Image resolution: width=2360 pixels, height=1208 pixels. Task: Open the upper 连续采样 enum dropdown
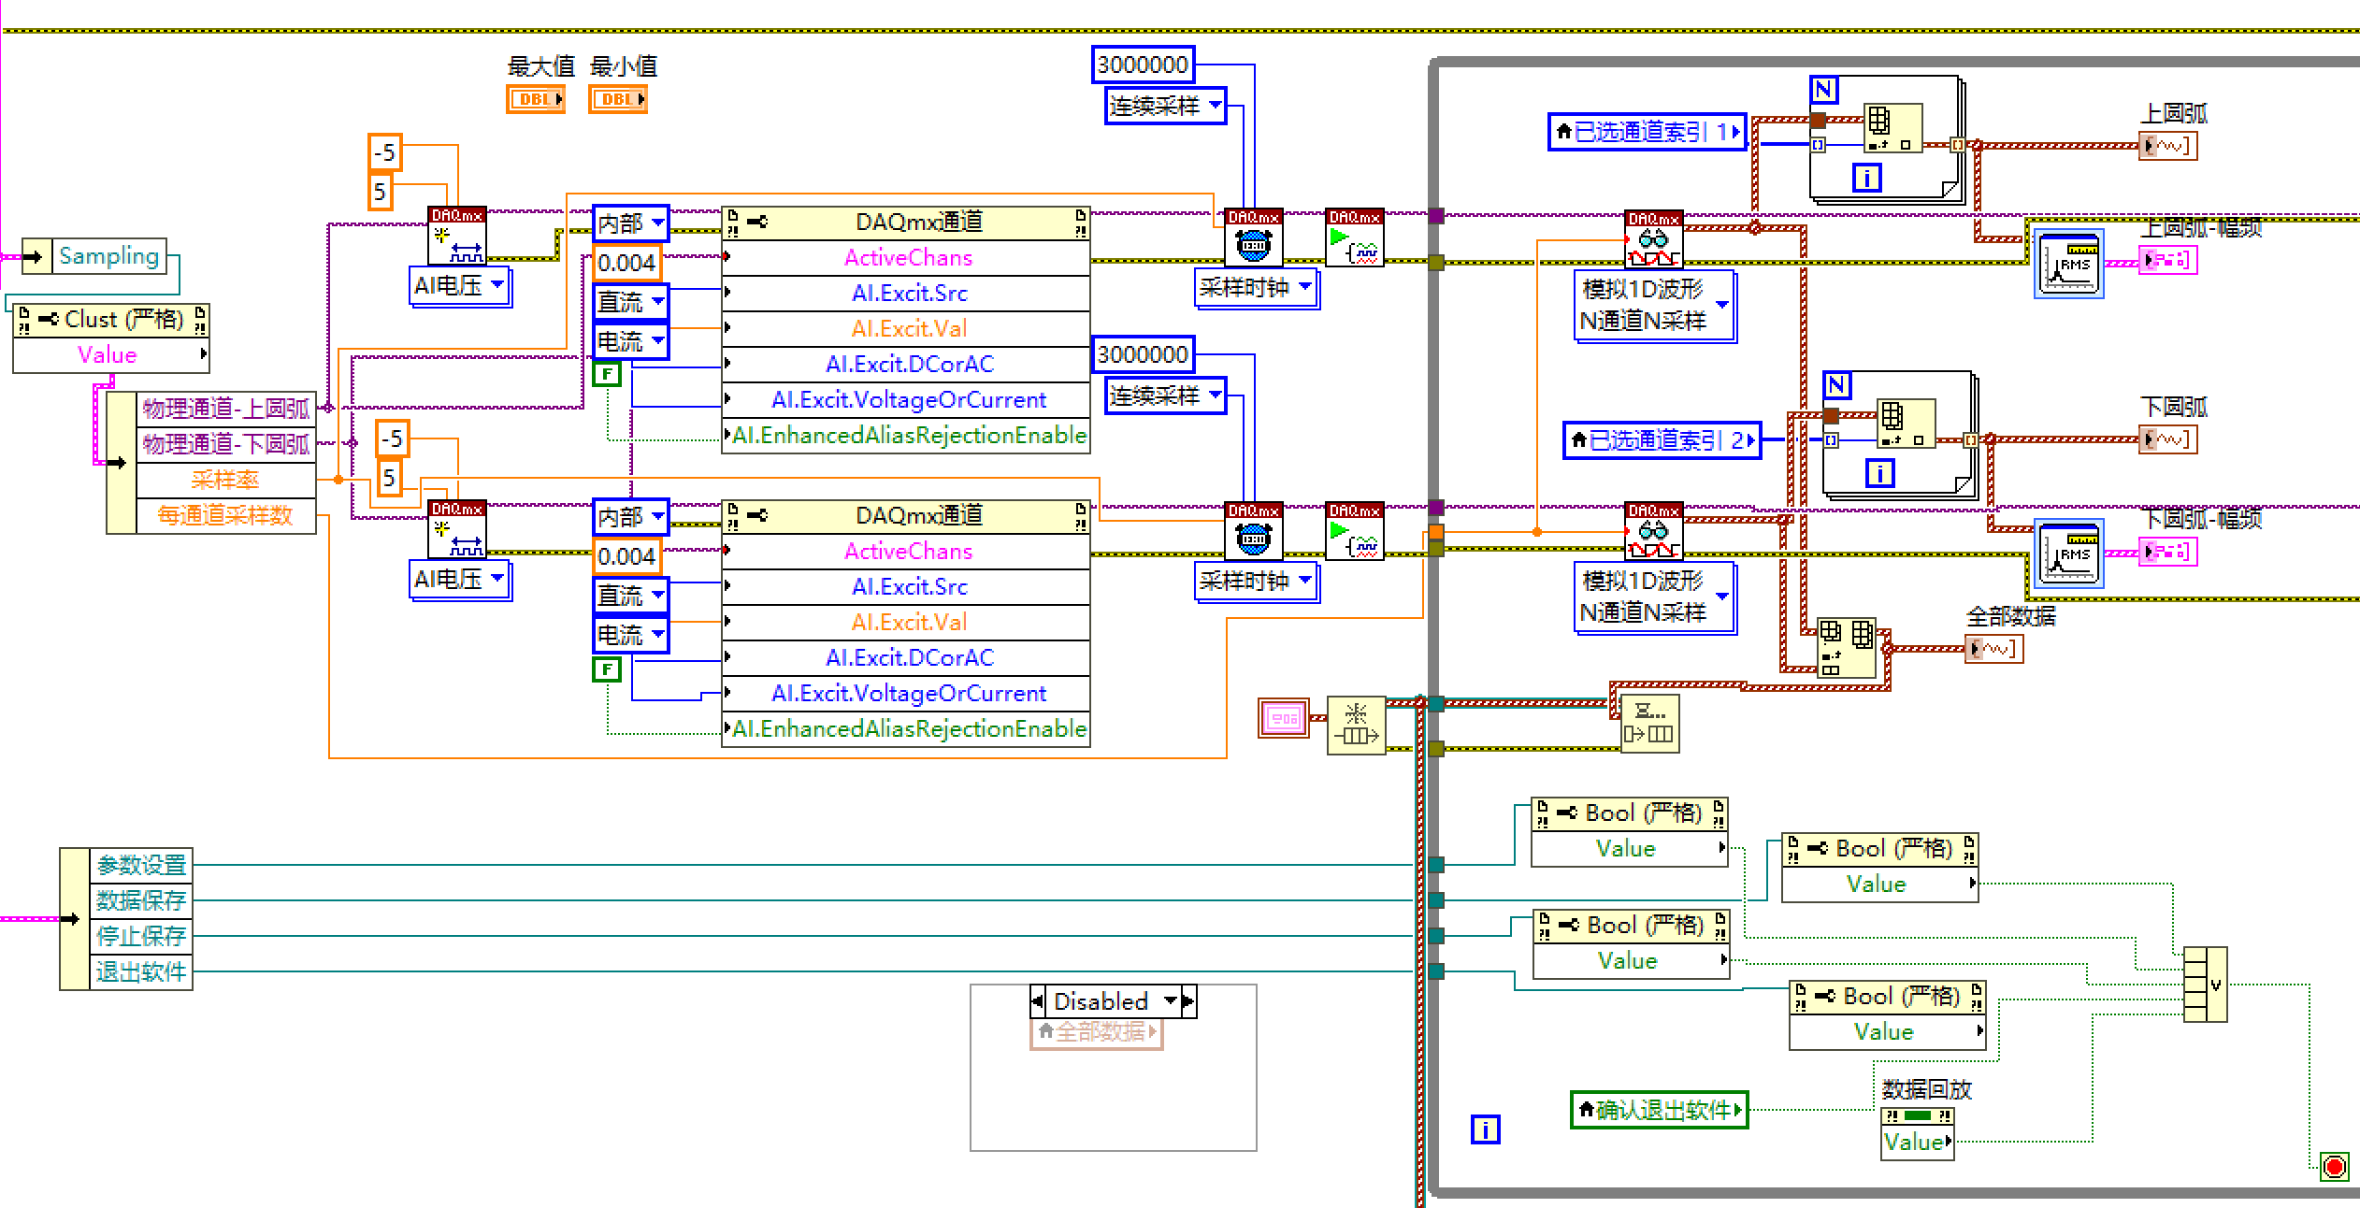click(1165, 106)
